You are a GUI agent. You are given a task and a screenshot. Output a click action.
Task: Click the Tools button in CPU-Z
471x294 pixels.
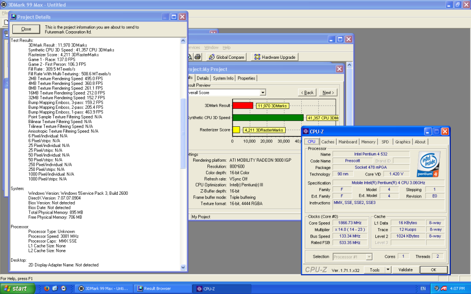point(374,270)
